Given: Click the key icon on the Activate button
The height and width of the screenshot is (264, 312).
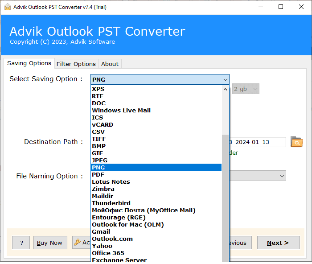Looking at the screenshot, I should [x=77, y=242].
